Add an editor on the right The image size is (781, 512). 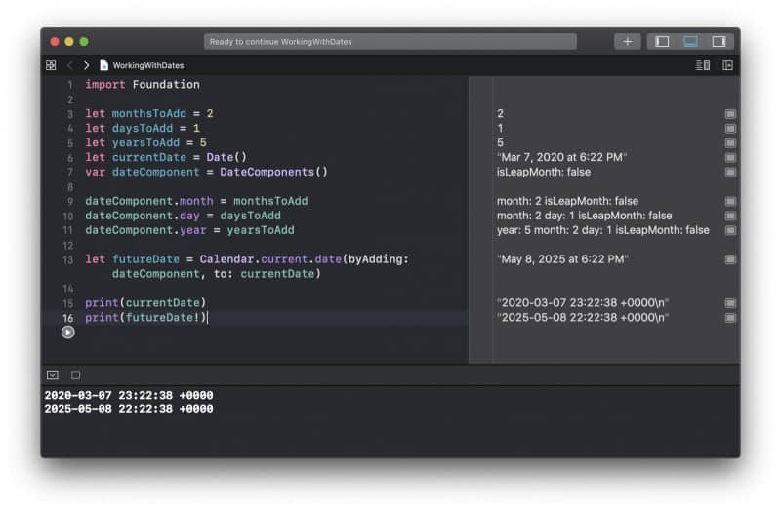pos(727,65)
